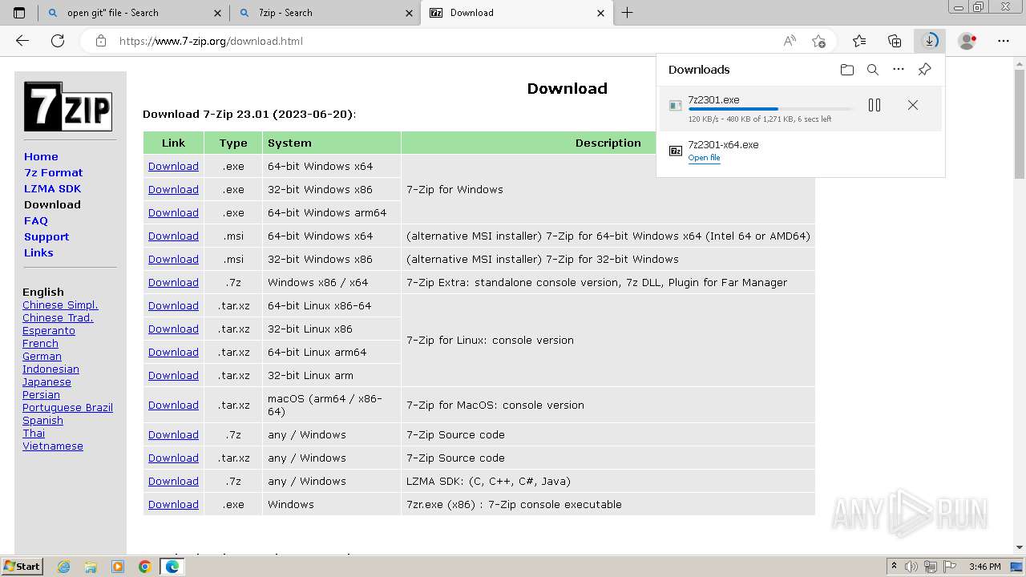Switch language to Portuguese Brazil
1026x577 pixels.
pyautogui.click(x=67, y=407)
